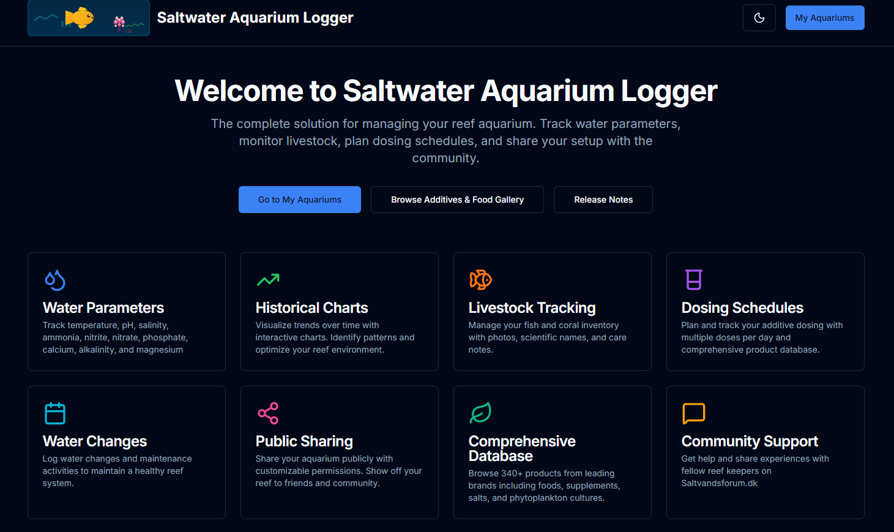Select the Community Support card heading
The width and height of the screenshot is (894, 532).
pyautogui.click(x=750, y=441)
